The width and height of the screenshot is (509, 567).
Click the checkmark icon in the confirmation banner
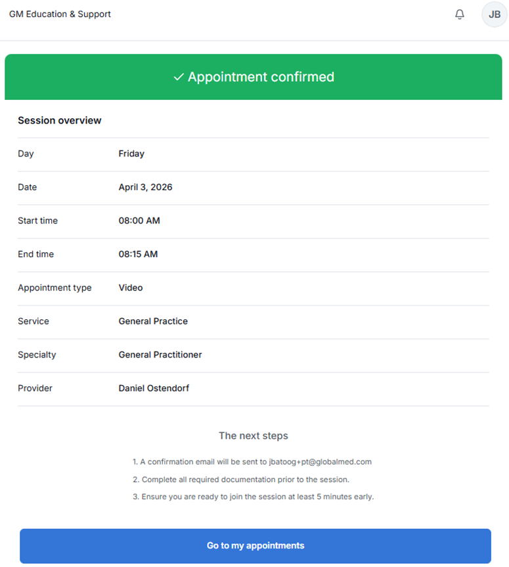(178, 78)
